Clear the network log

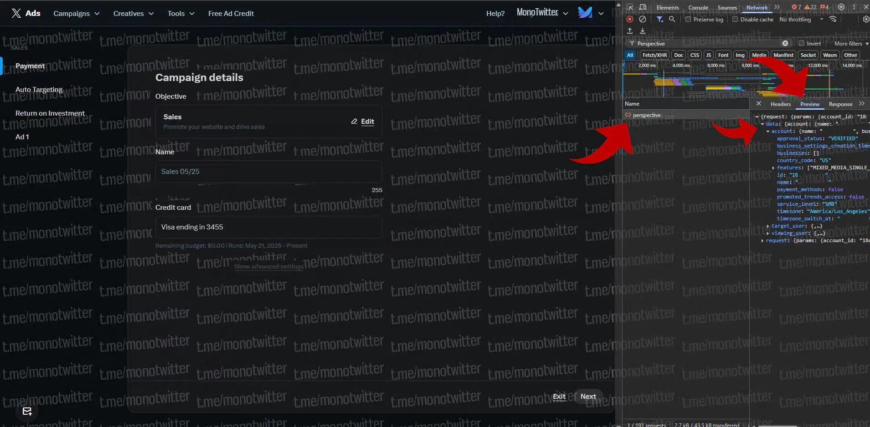(643, 19)
